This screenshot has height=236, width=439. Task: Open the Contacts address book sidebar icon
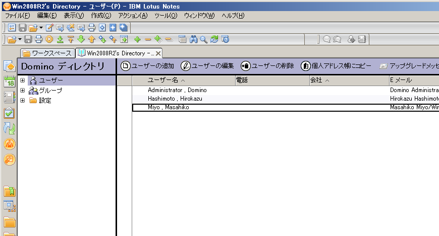(x=10, y=98)
